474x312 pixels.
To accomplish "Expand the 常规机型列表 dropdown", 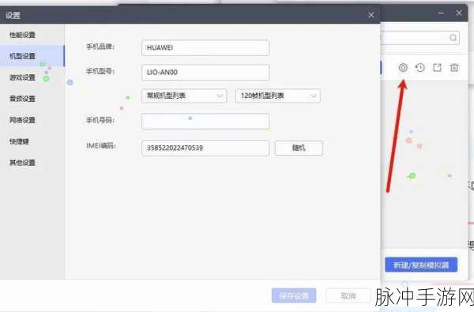I will (x=184, y=96).
